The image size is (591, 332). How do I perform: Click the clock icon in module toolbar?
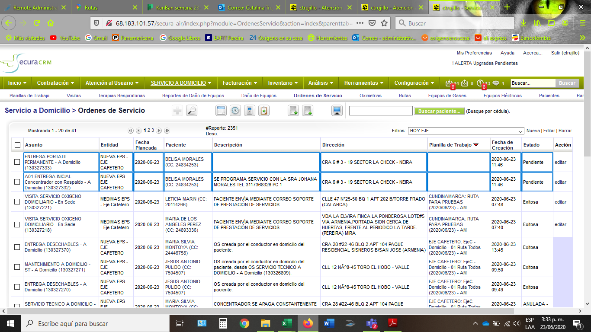[235, 111]
